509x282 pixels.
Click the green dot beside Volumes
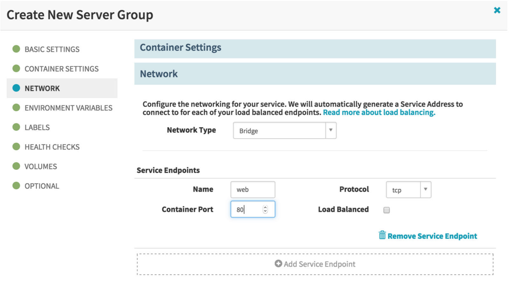tap(16, 166)
